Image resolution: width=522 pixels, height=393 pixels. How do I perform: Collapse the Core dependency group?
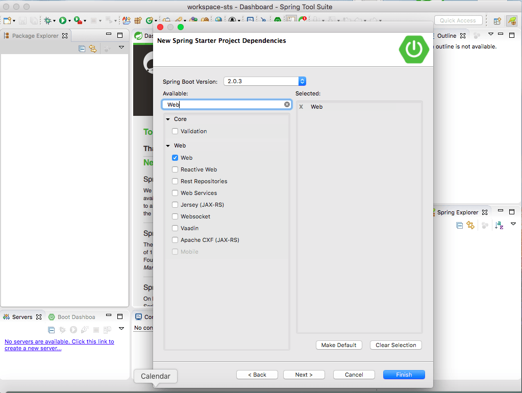(168, 119)
